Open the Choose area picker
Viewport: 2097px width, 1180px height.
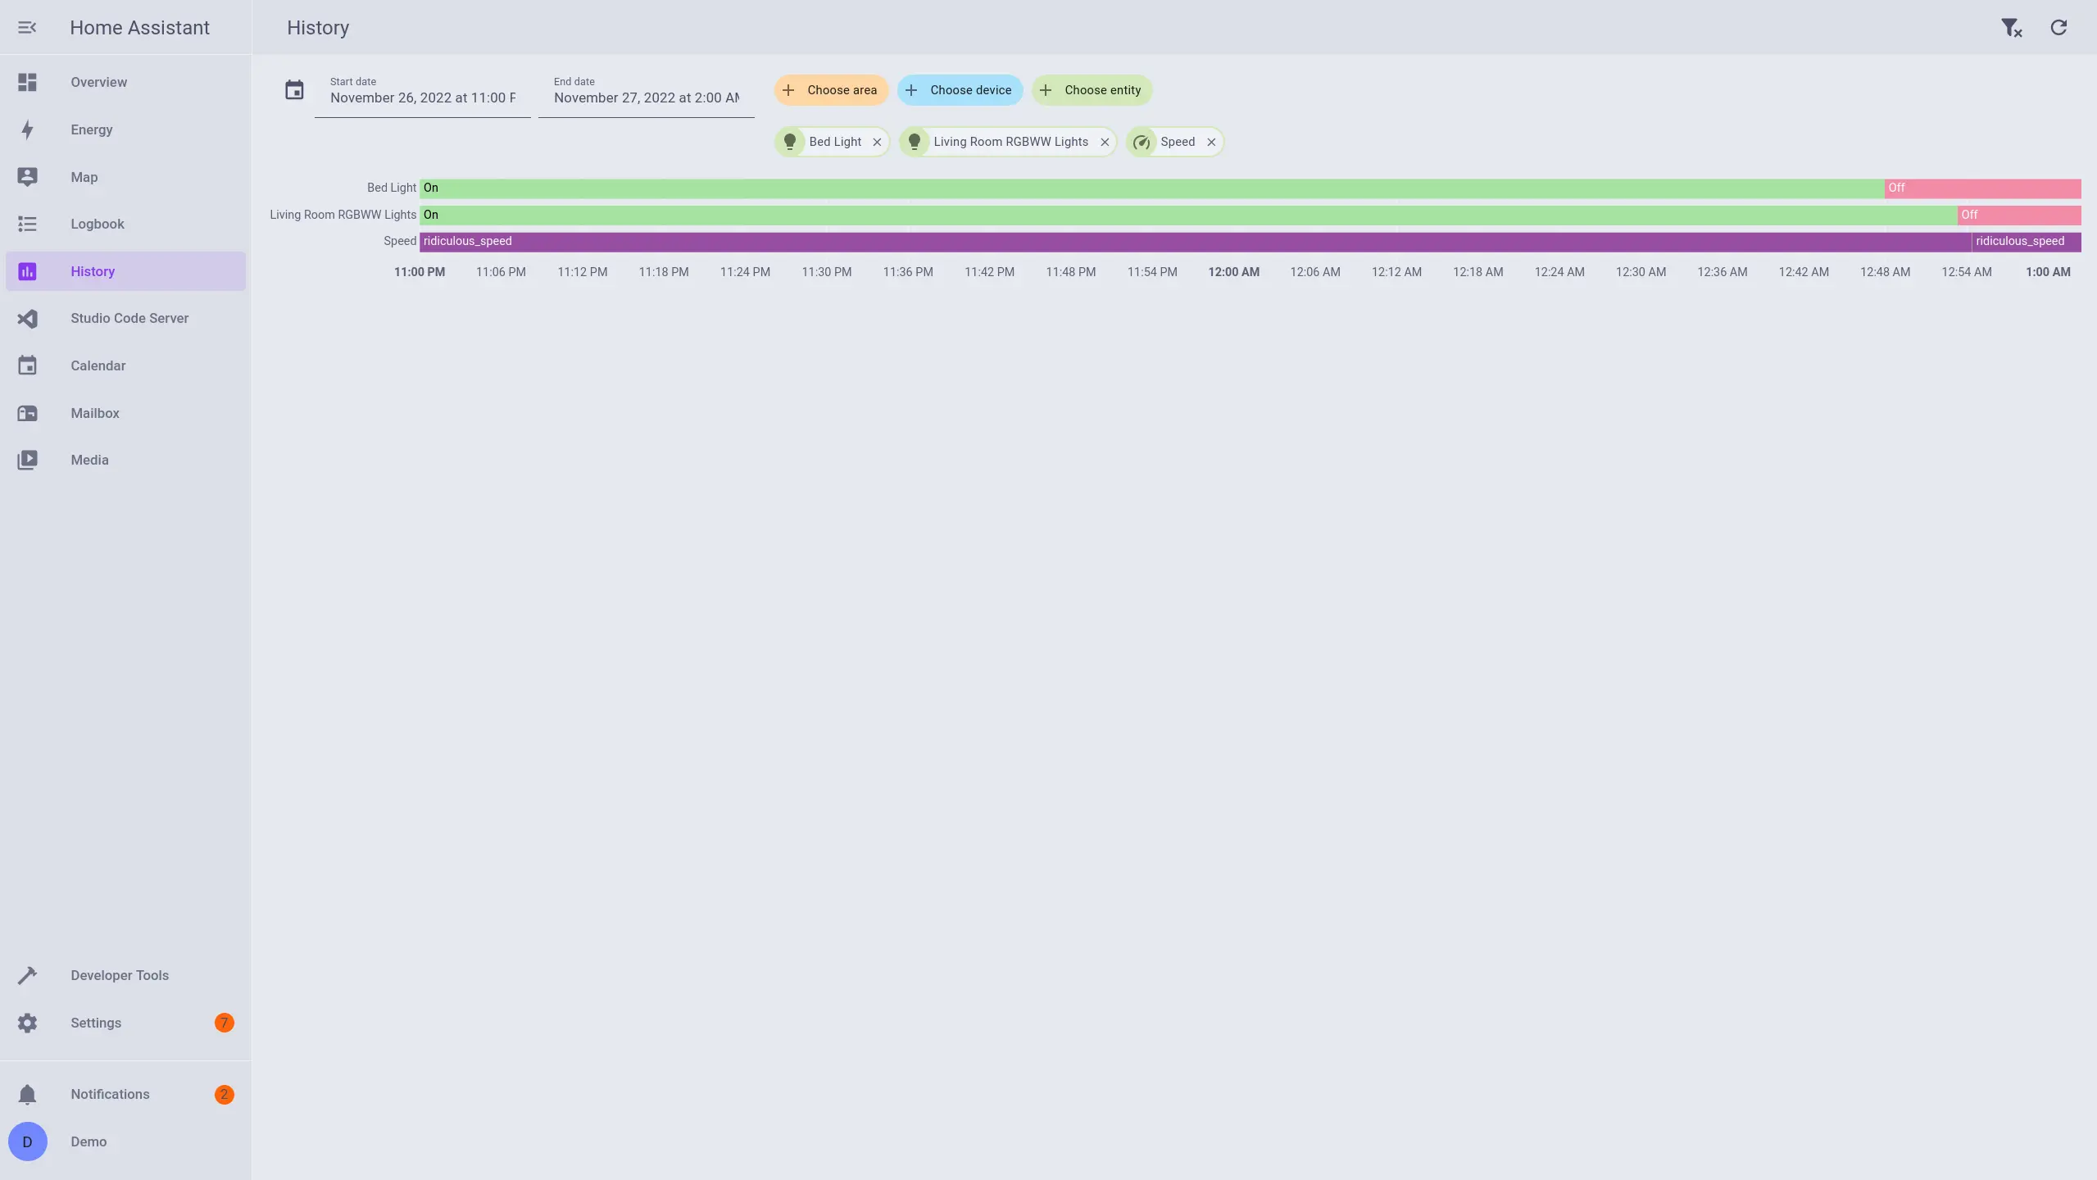point(831,90)
